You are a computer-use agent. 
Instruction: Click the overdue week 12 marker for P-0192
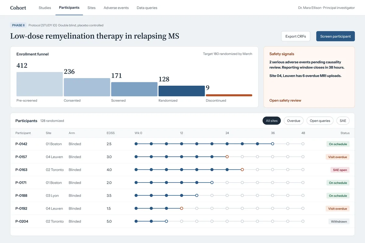(182, 208)
